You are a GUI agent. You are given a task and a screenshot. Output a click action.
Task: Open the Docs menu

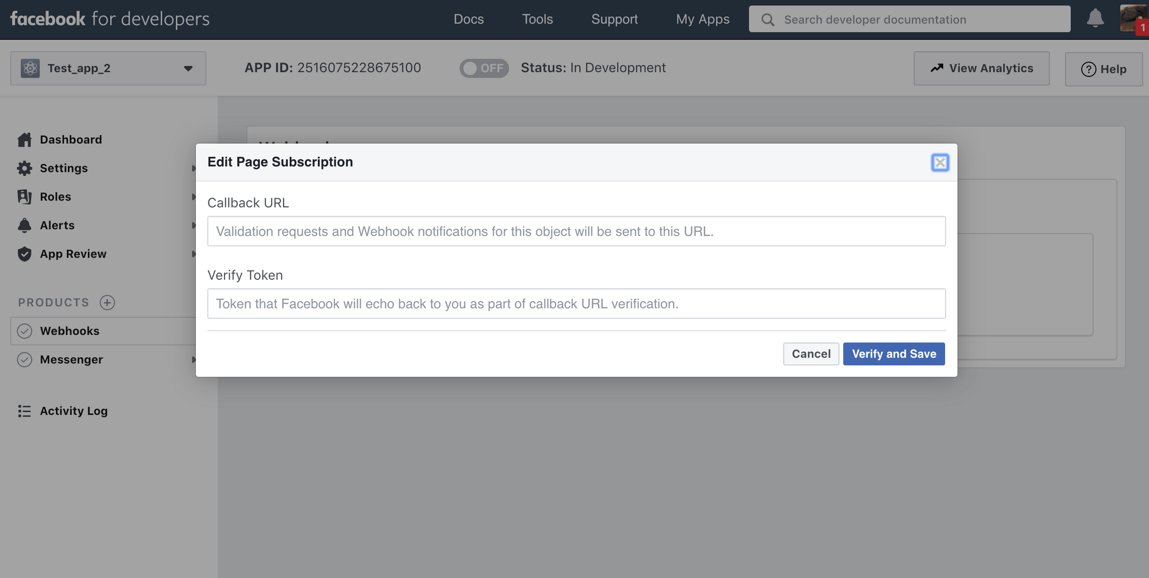pos(468,19)
